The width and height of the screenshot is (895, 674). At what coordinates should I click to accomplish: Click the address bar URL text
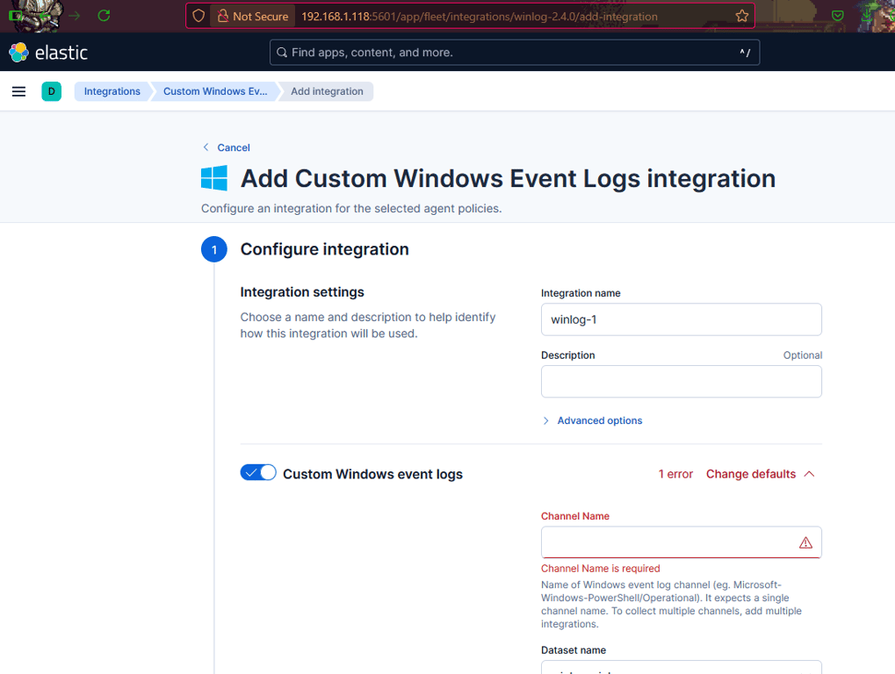[x=479, y=17]
